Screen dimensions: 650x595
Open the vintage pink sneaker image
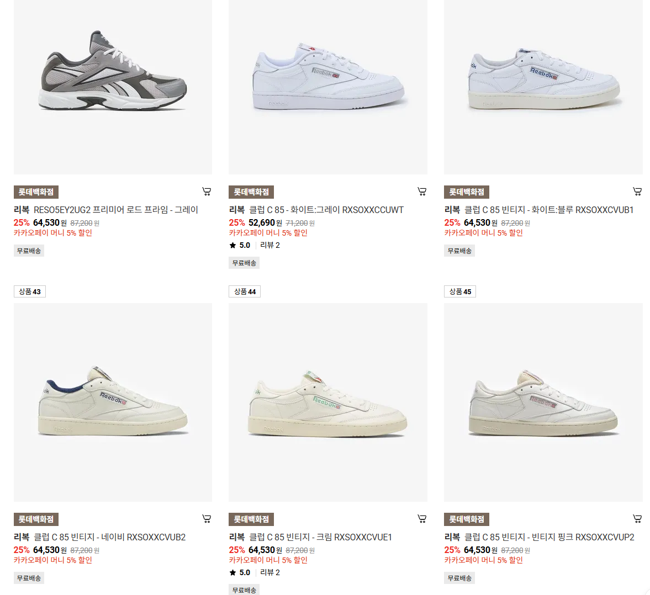pos(543,402)
